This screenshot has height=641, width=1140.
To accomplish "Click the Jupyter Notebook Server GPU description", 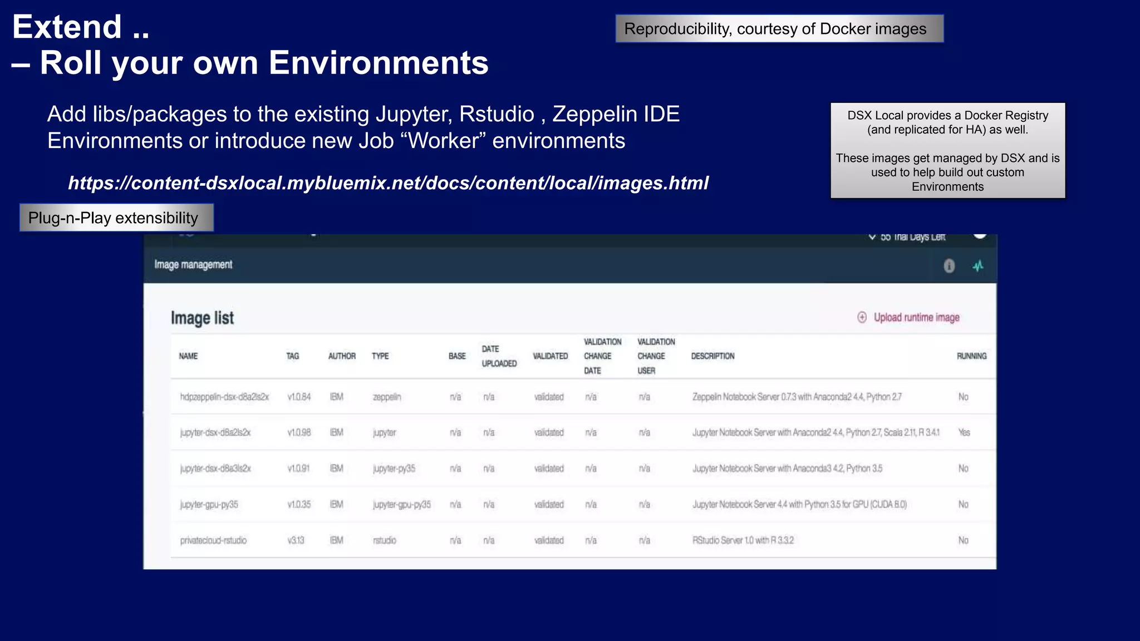I will pyautogui.click(x=799, y=504).
